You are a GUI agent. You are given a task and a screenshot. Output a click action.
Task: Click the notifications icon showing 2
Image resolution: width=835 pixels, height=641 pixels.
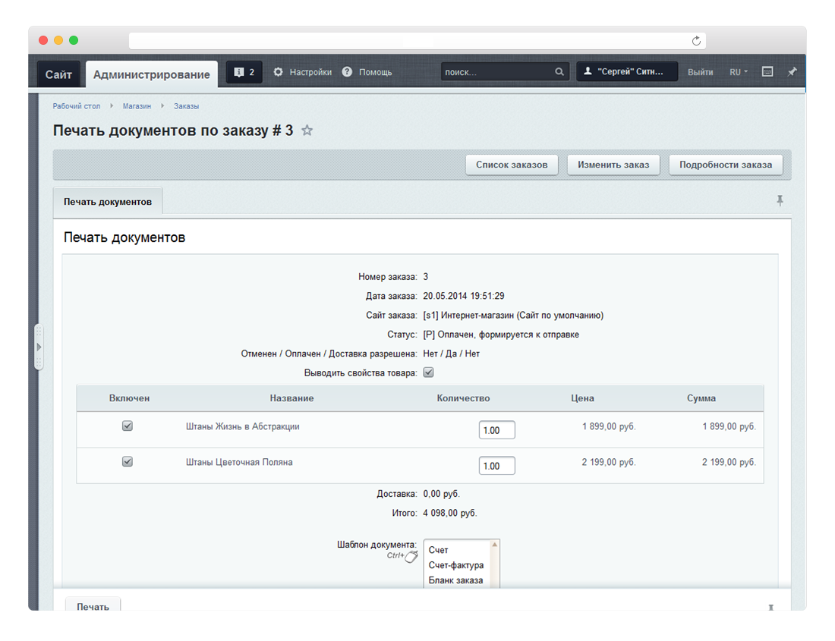pos(244,72)
